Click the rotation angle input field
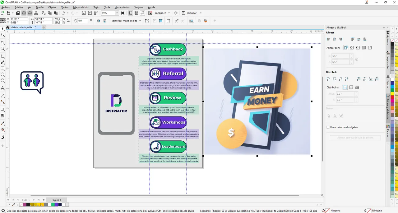The width and height of the screenshot is (398, 213). pyautogui.click(x=82, y=21)
